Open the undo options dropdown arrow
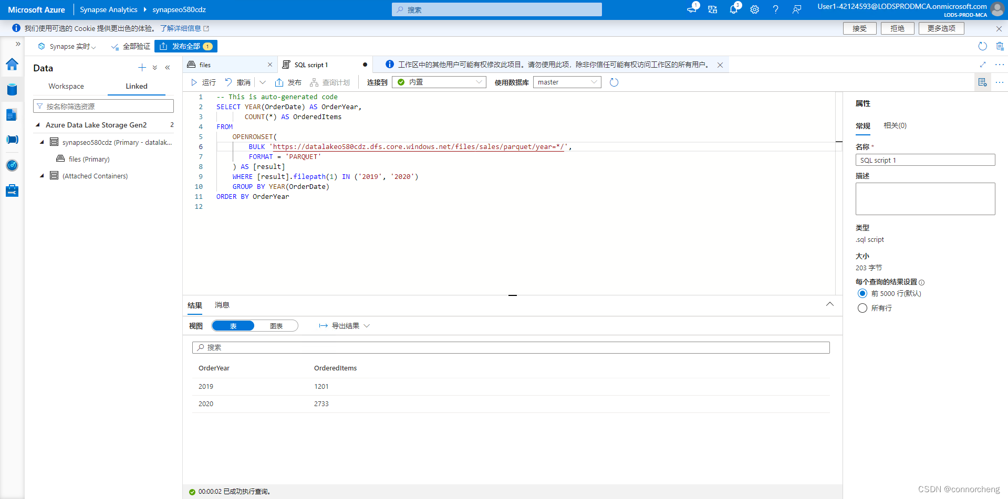The width and height of the screenshot is (1008, 499). 263,82
